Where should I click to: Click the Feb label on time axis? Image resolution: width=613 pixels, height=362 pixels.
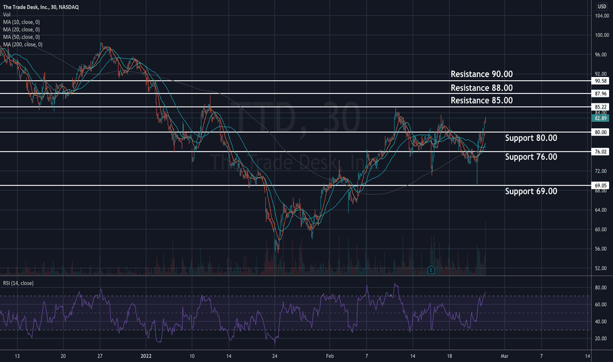pos(330,356)
